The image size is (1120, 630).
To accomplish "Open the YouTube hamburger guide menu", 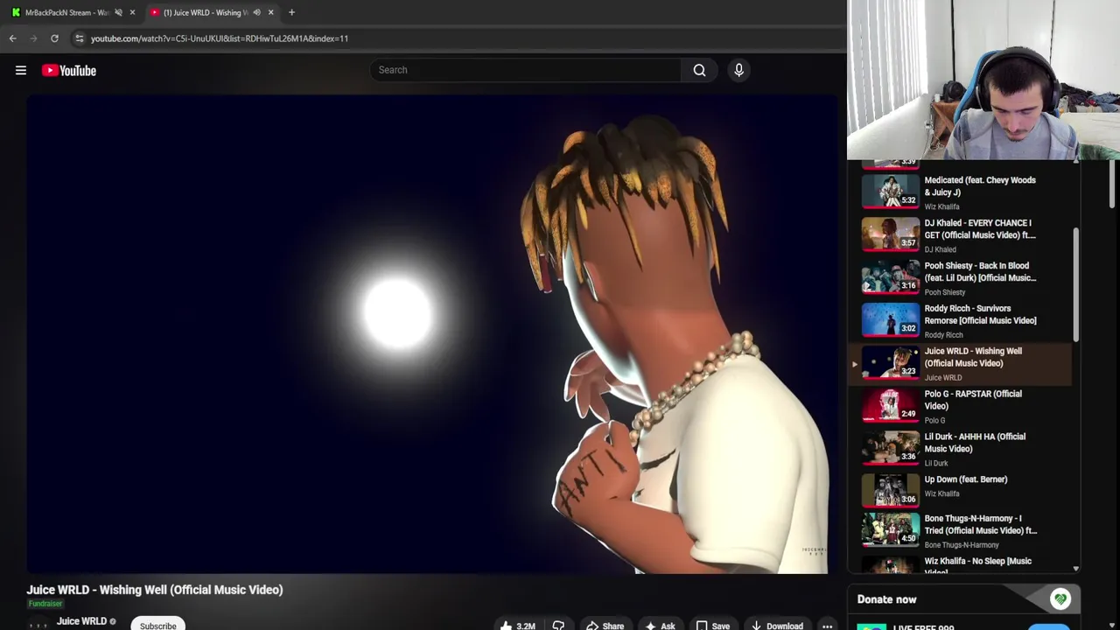I will point(21,70).
